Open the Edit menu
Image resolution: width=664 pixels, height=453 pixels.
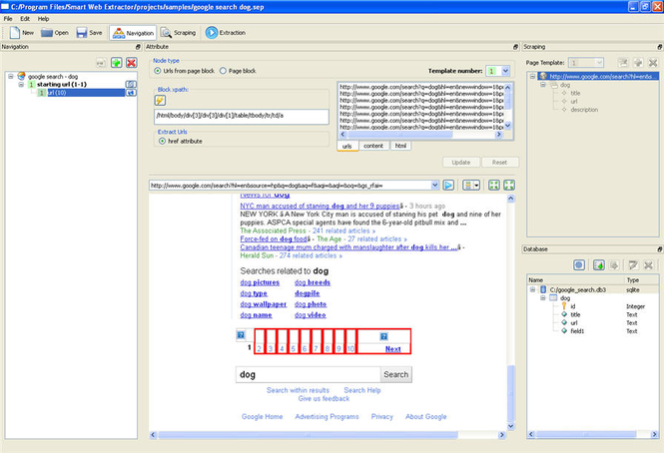point(25,19)
